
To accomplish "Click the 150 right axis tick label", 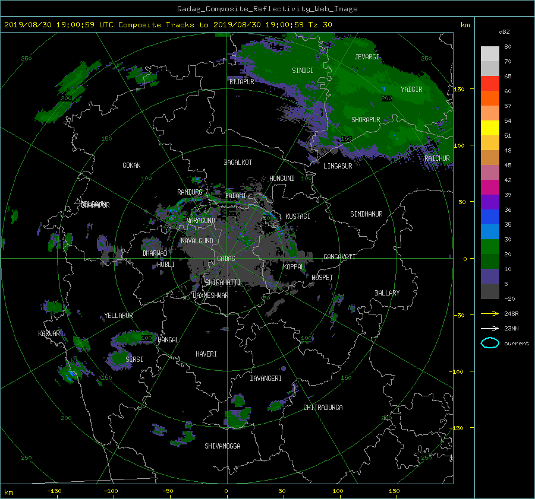I will (x=459, y=89).
